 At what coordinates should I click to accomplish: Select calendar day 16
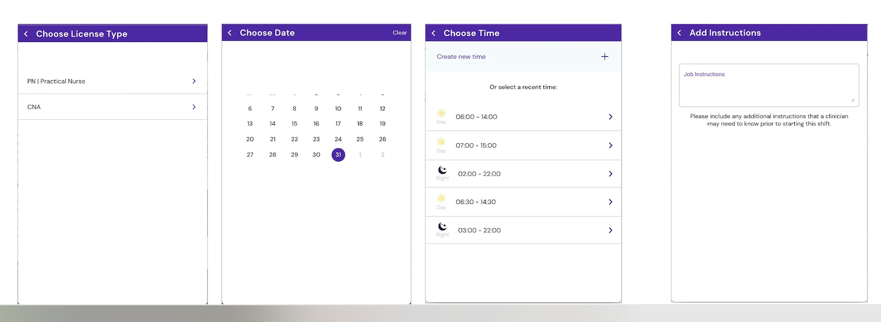[x=316, y=124]
